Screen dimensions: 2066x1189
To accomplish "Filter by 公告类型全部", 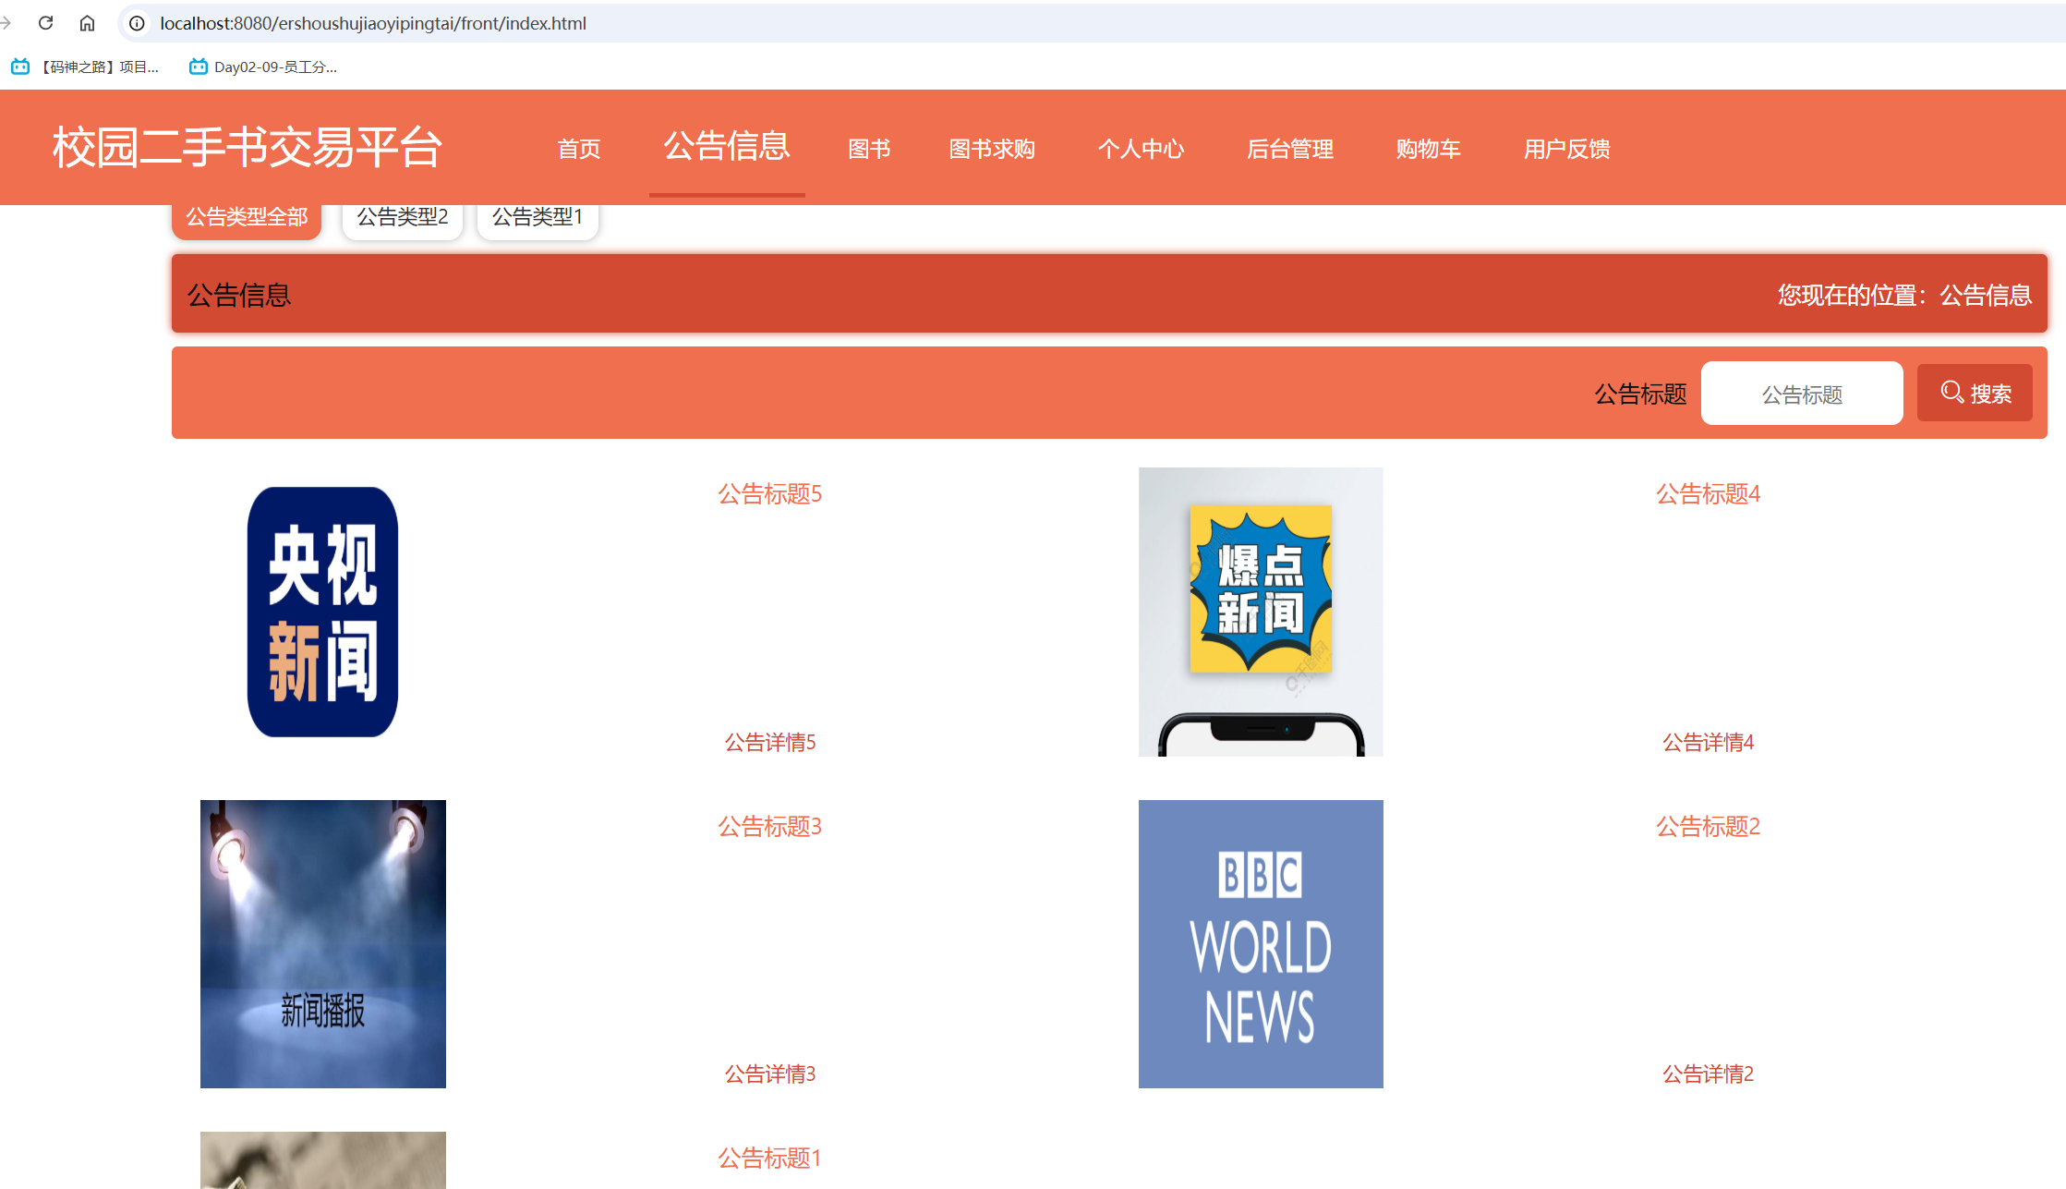I will click(247, 219).
